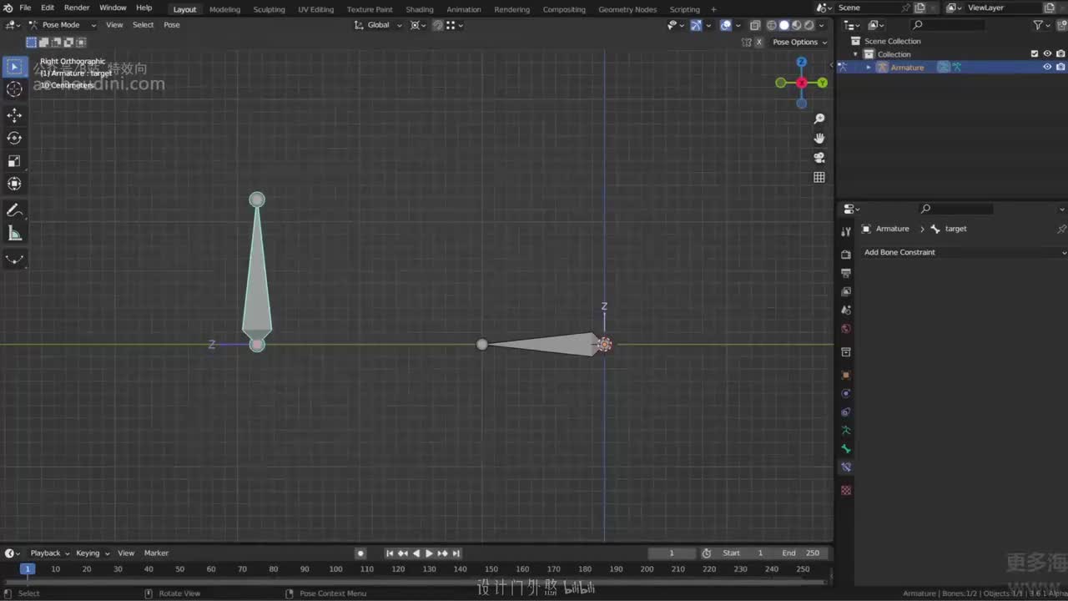This screenshot has width=1068, height=601.
Task: Toggle viewport gizmos button
Action: [696, 25]
